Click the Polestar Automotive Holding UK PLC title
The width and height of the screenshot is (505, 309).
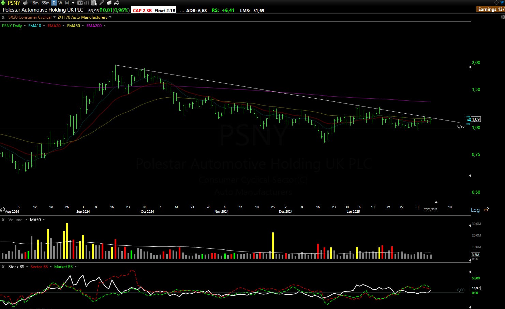[x=43, y=10]
